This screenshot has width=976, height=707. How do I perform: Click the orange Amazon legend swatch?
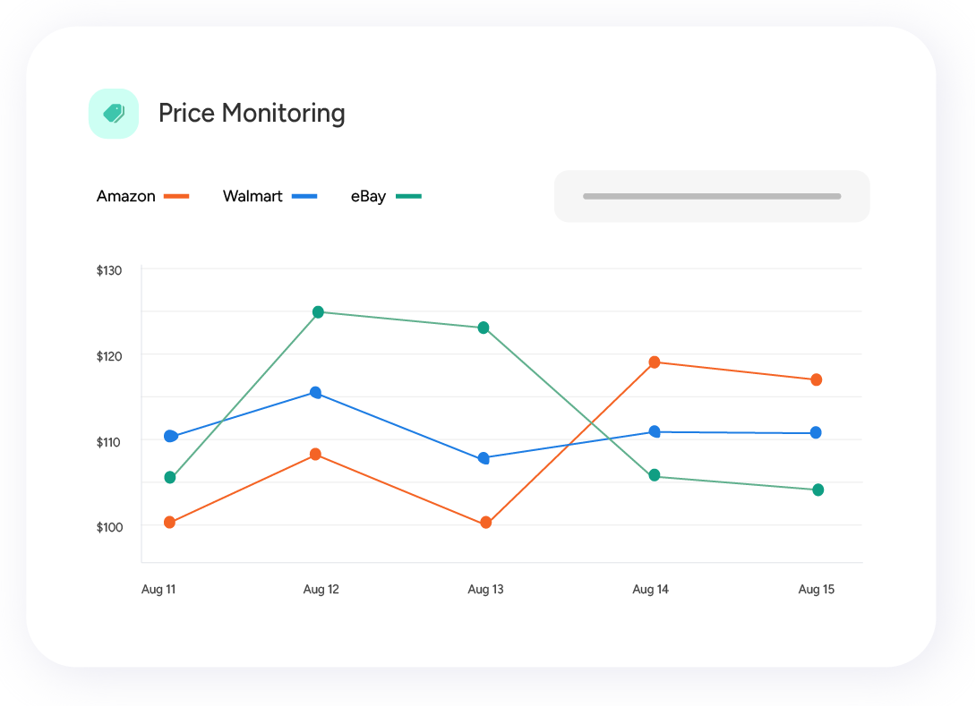(x=176, y=197)
